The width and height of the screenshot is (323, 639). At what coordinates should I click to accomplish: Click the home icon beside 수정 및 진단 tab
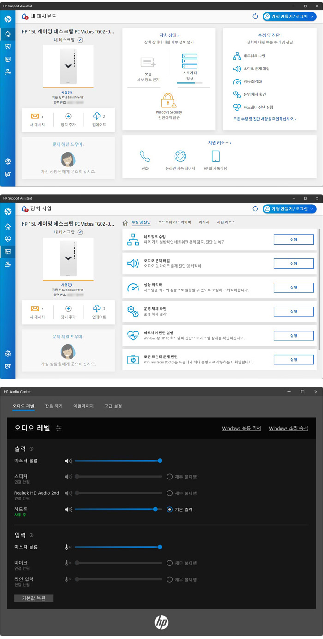125,222
